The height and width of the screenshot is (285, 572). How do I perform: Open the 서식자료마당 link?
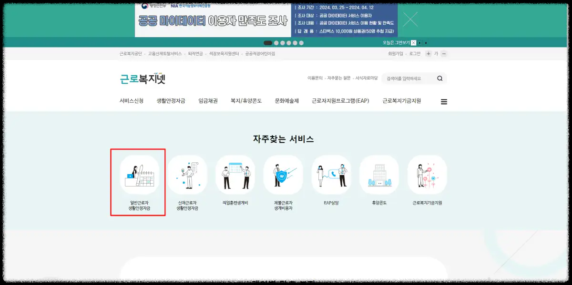(367, 78)
